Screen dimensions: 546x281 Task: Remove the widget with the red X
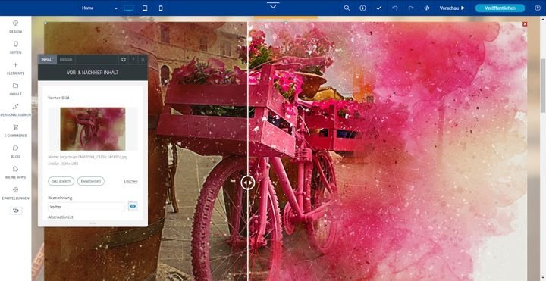point(525,24)
